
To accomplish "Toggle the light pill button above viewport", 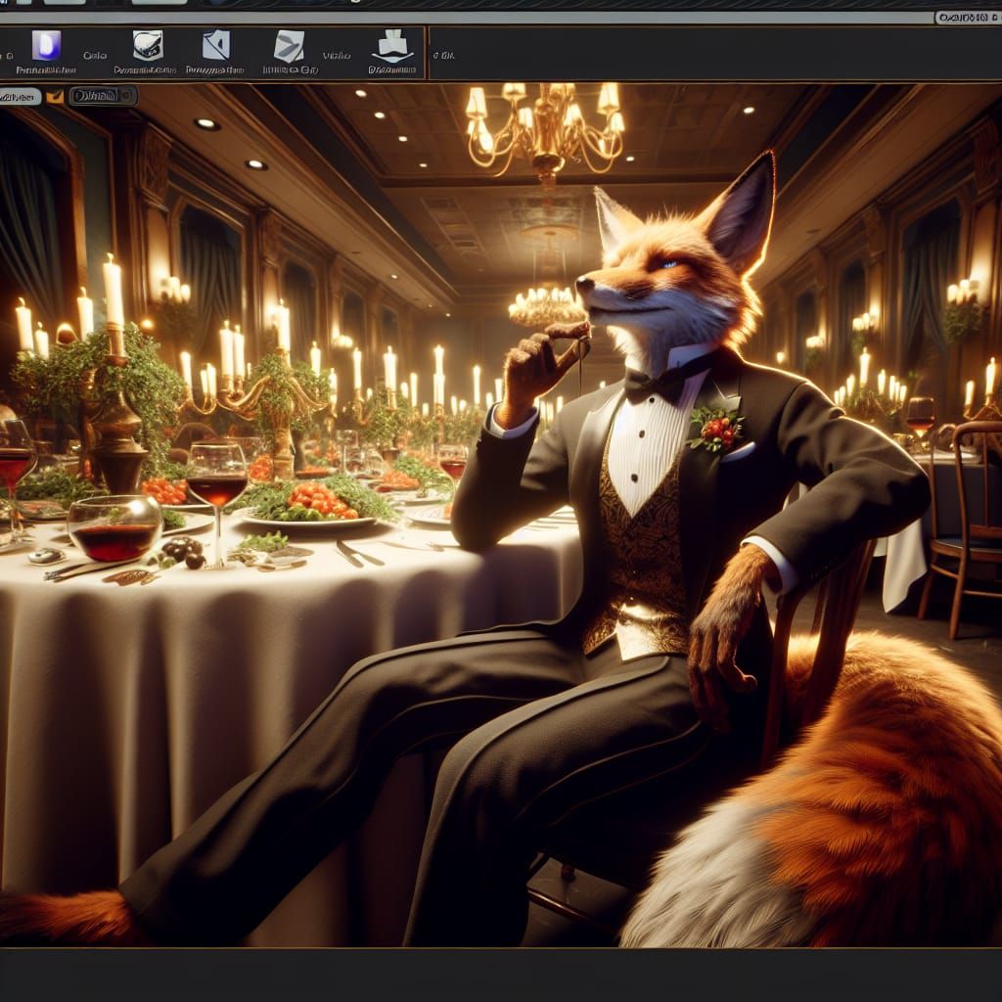I will (20, 96).
